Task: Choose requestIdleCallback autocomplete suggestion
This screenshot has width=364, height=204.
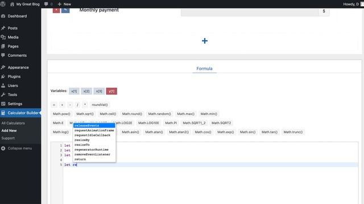Action: pos(94,135)
